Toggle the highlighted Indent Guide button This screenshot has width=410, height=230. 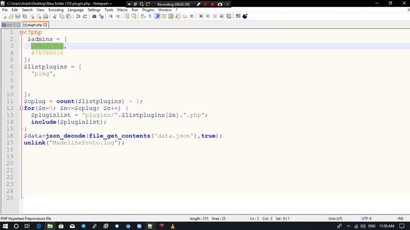158,17
